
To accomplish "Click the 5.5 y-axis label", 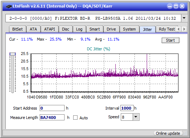I will [26, 84].
